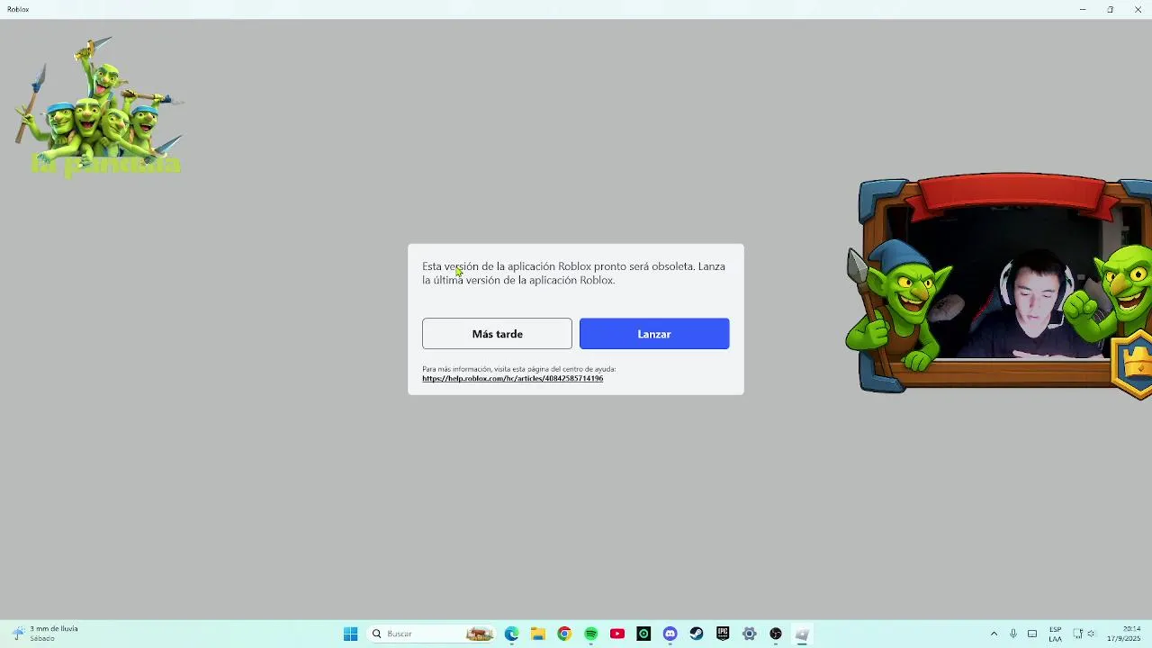Restore down the Roblox window
1152x648 pixels.
click(x=1111, y=9)
